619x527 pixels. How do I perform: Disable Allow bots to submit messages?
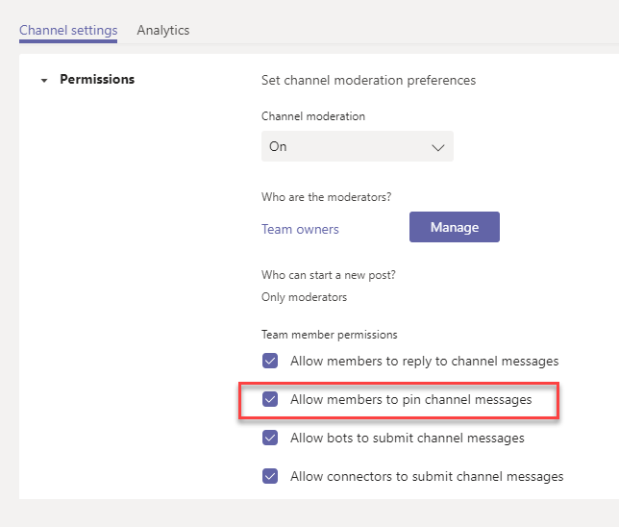[x=270, y=438]
